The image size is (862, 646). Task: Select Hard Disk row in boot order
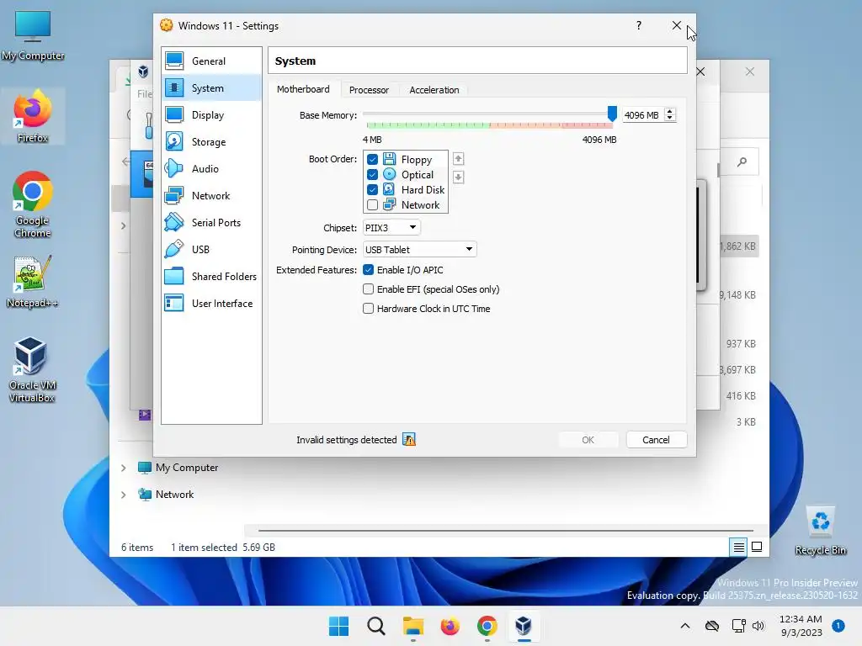pyautogui.click(x=406, y=189)
